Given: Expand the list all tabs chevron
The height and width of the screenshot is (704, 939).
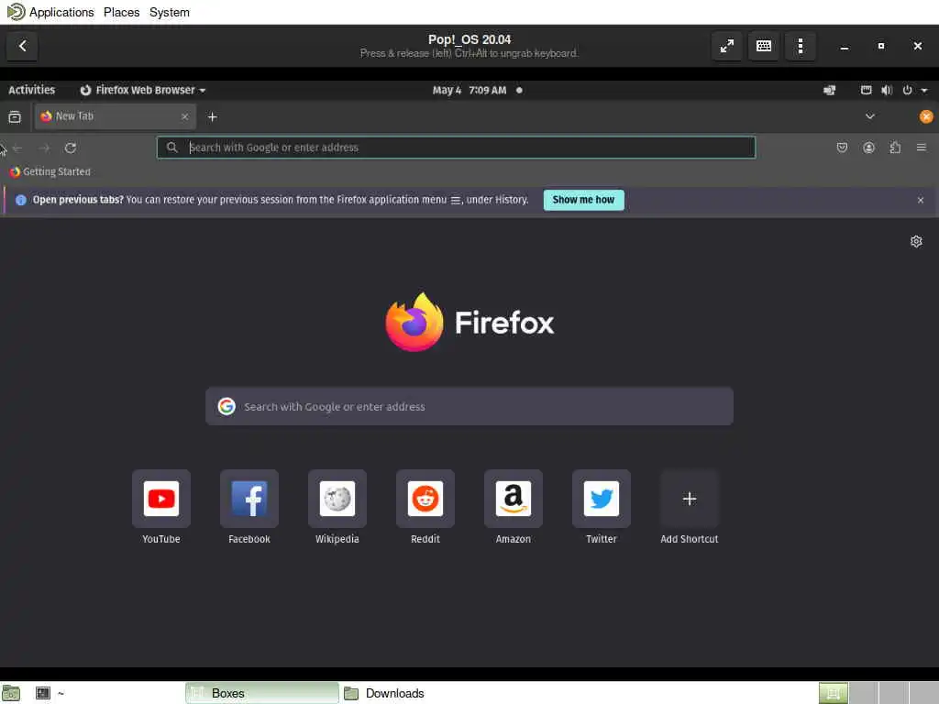Looking at the screenshot, I should [x=870, y=116].
